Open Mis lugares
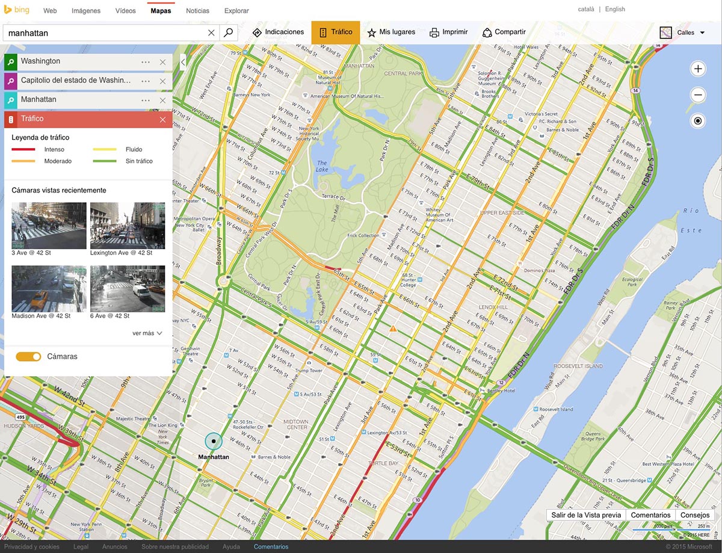Image resolution: width=722 pixels, height=553 pixels. click(391, 32)
